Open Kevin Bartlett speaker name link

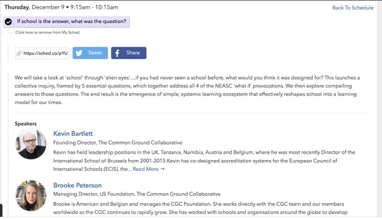73,134
